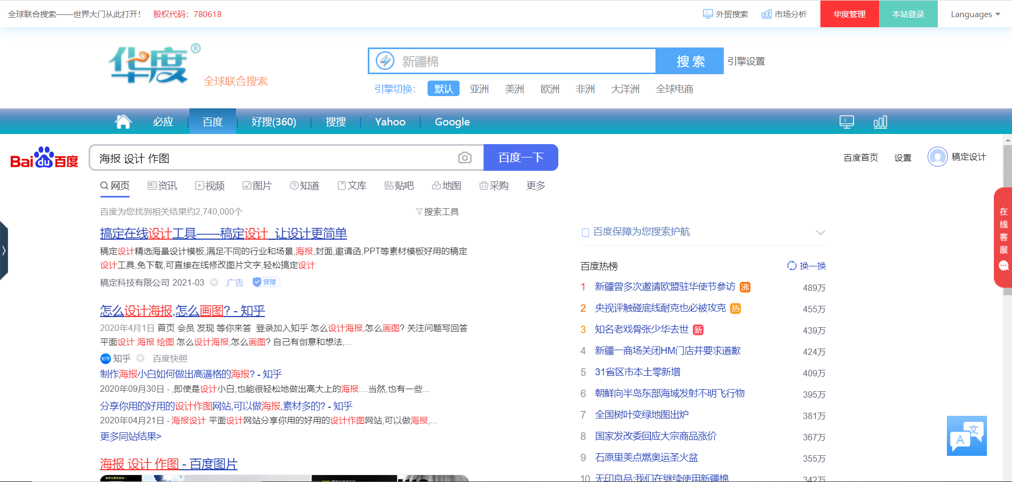Click the 搜索工具 filter icon
1012x482 pixels.
pyautogui.click(x=419, y=212)
